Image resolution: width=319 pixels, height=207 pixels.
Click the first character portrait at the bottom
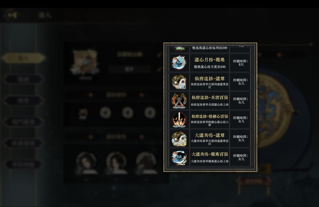click(86, 163)
